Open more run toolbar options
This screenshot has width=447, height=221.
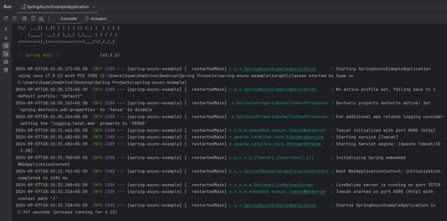point(49,19)
